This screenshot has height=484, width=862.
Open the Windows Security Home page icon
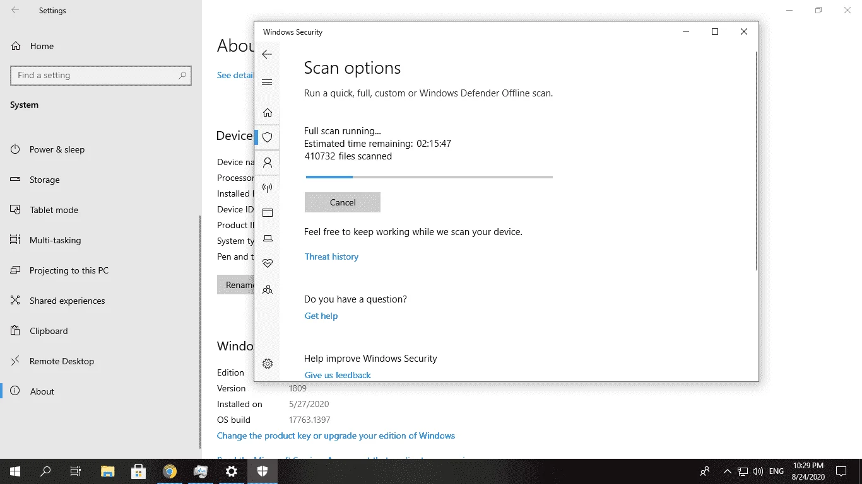268,113
